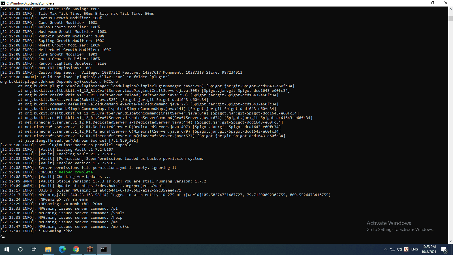Click the 'java.lang.Thread.run(Unknown Source)' line
This screenshot has height=255, width=453.
[78, 141]
